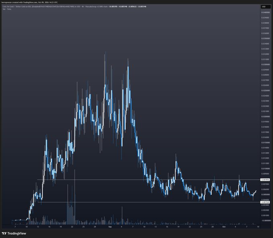Click the 0.030000 price axis label
The image size is (273, 238).
pyautogui.click(x=265, y=65)
